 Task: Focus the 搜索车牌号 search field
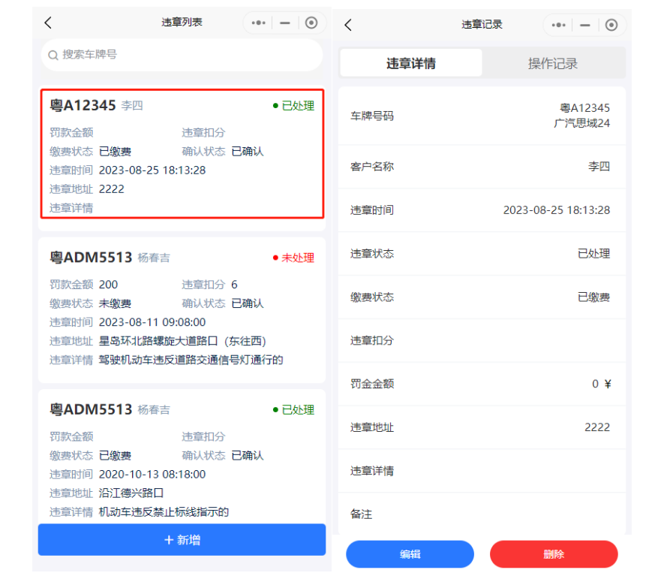tap(188, 55)
